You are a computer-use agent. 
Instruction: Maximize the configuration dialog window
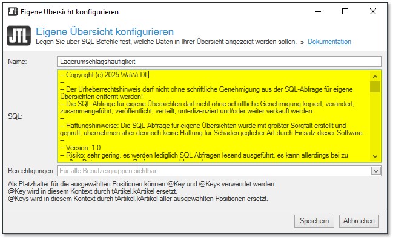tap(345, 11)
